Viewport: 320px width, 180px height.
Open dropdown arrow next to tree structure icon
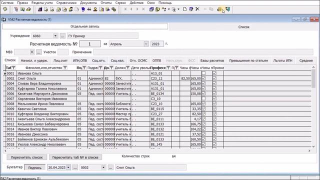(x=169, y=9)
